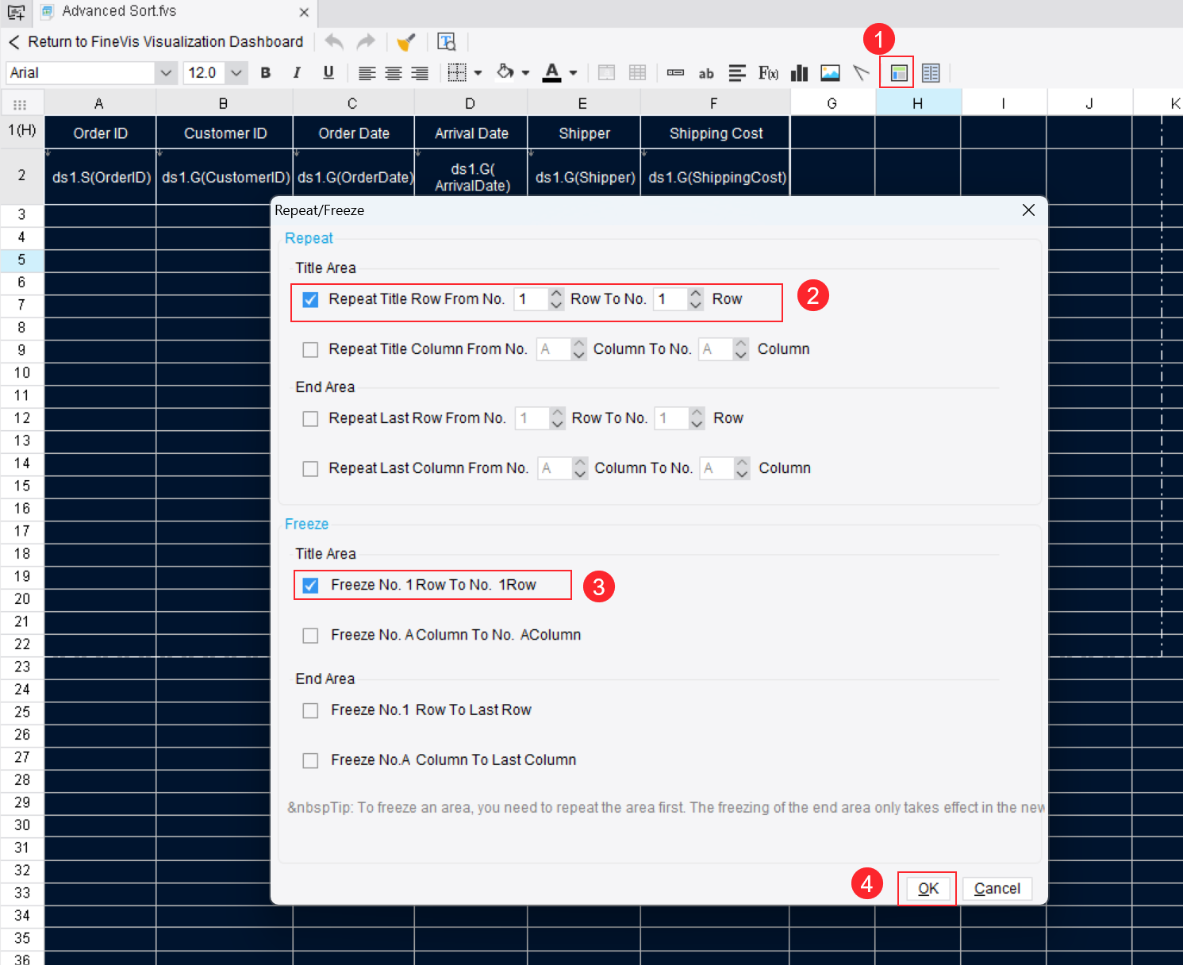1183x965 pixels.
Task: Click Repeat Title Row 'To No.' input field
Action: tap(670, 299)
